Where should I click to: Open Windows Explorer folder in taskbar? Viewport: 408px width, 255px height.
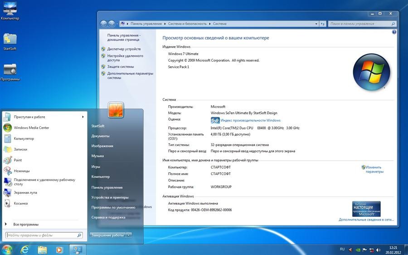click(x=42, y=250)
